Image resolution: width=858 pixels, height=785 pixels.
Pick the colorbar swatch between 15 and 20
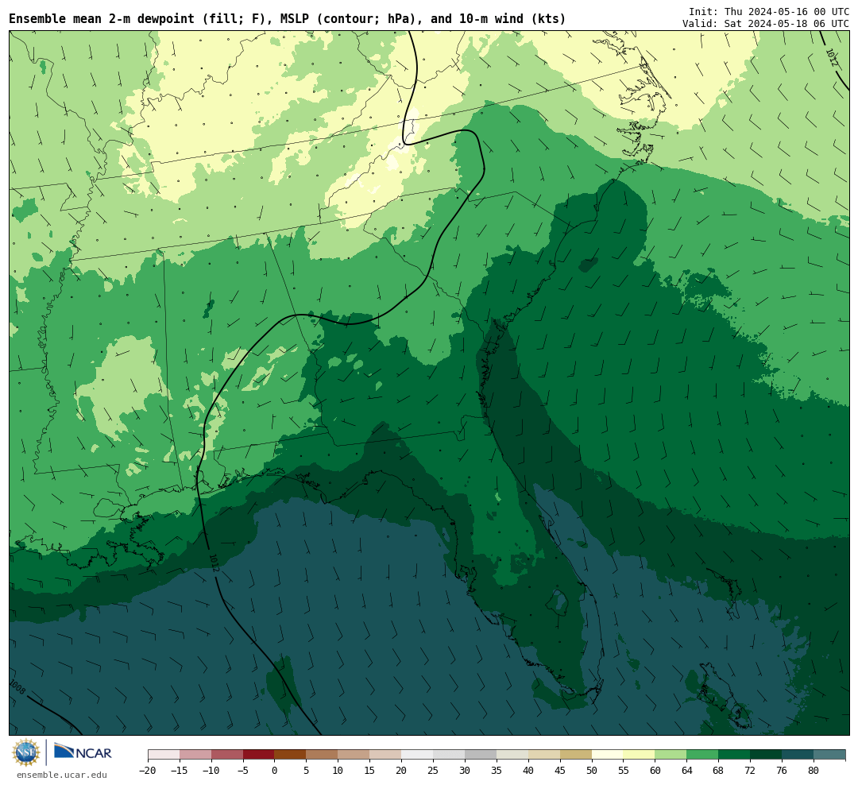pyautogui.click(x=386, y=755)
